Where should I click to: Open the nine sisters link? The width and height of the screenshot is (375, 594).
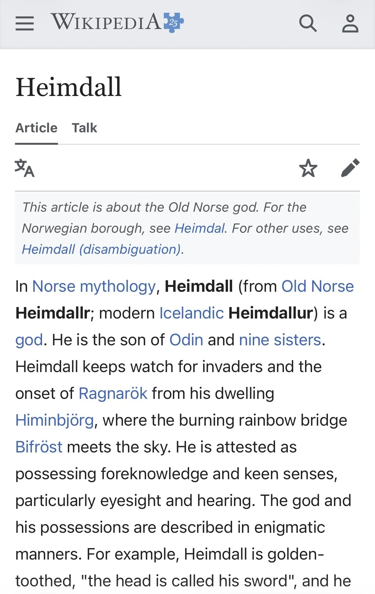(x=280, y=340)
